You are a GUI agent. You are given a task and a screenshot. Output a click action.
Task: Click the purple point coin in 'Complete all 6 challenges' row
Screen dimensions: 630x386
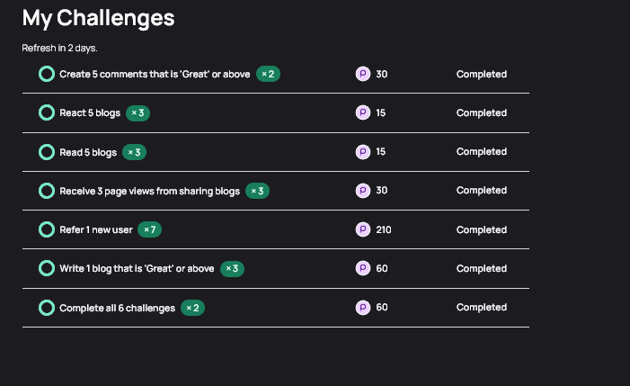[363, 308]
